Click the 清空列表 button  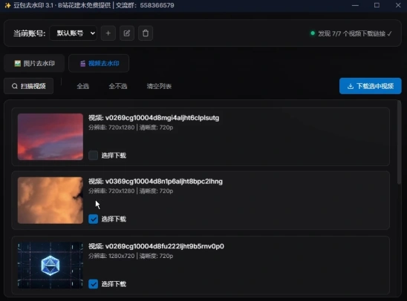click(159, 86)
